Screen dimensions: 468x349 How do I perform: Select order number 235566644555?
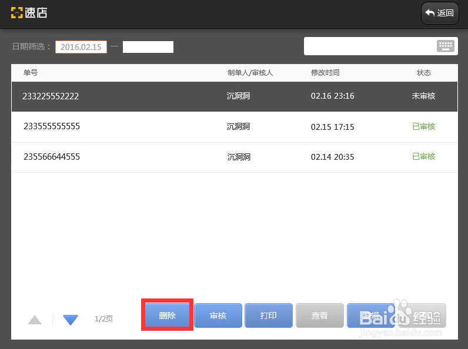click(x=52, y=157)
